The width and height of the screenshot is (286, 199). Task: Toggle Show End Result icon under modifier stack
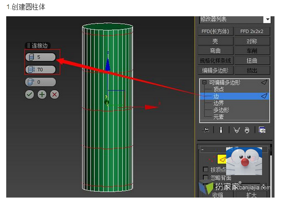[221, 130]
